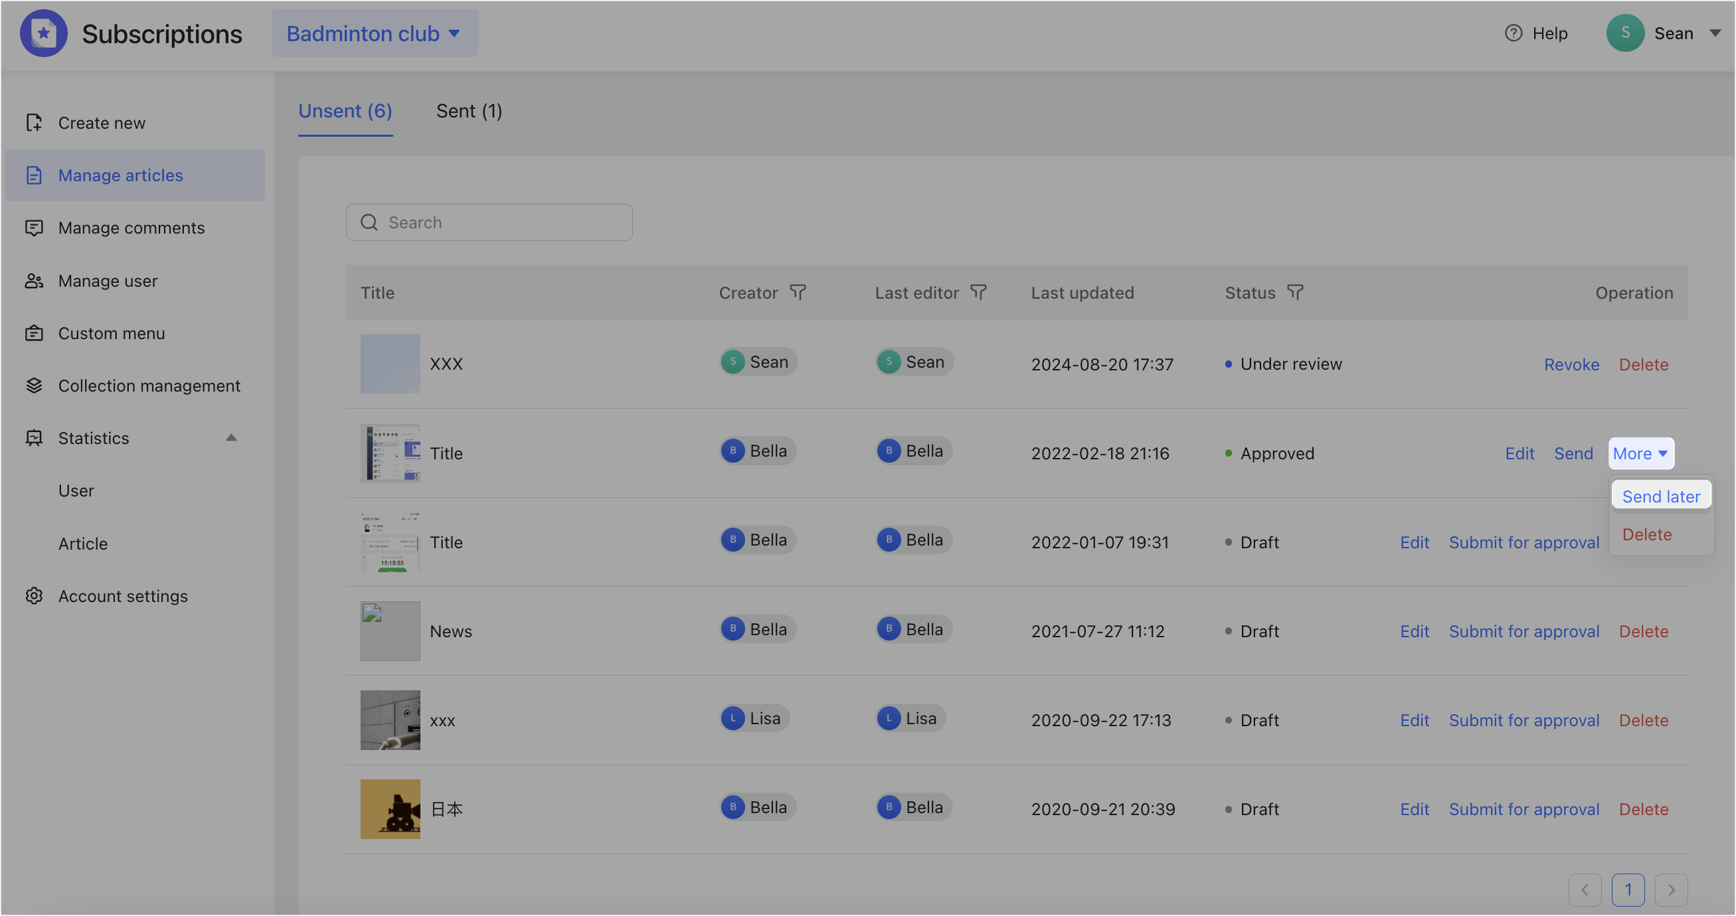Choose Send later from More menu

pos(1660,496)
